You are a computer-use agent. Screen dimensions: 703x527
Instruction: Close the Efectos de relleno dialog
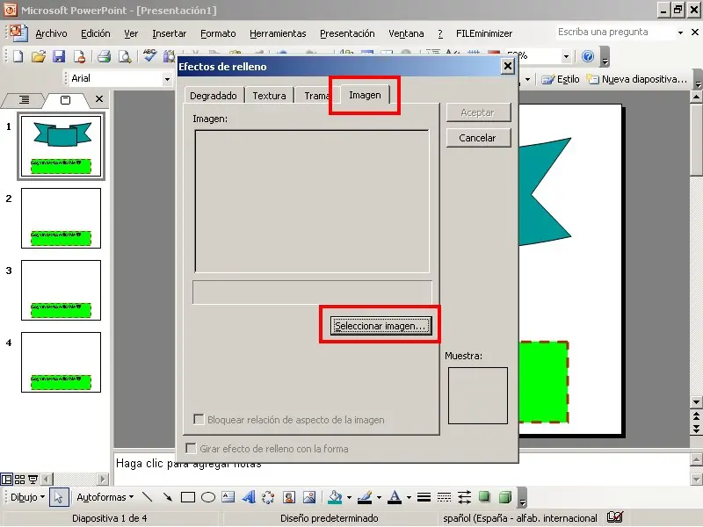pyautogui.click(x=507, y=67)
